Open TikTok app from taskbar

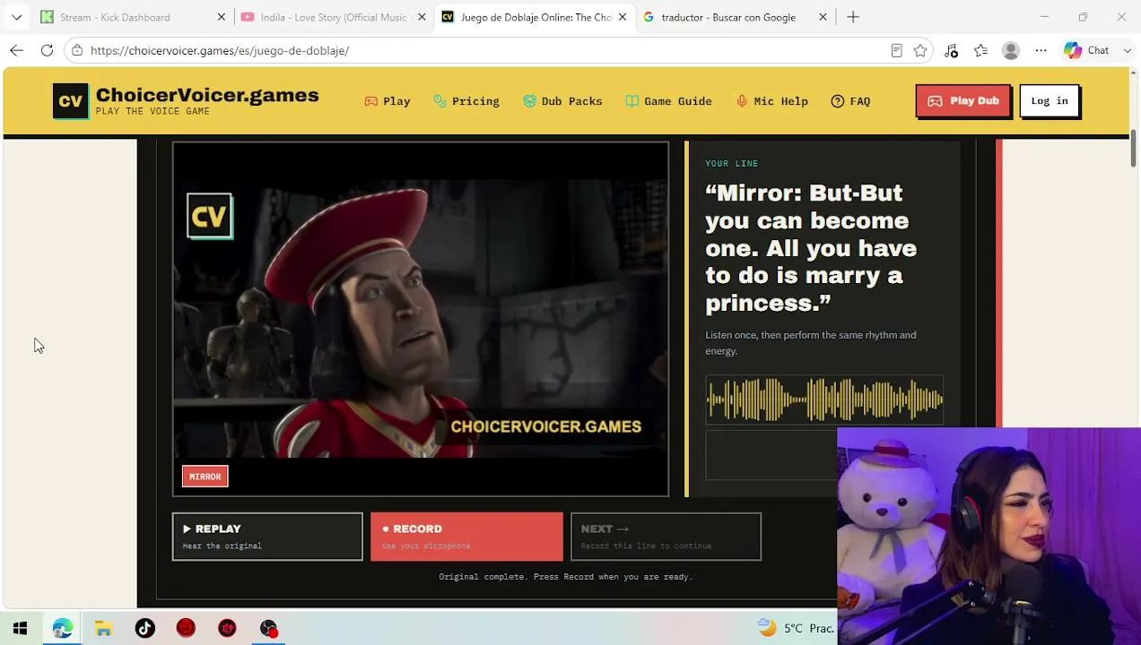point(144,628)
